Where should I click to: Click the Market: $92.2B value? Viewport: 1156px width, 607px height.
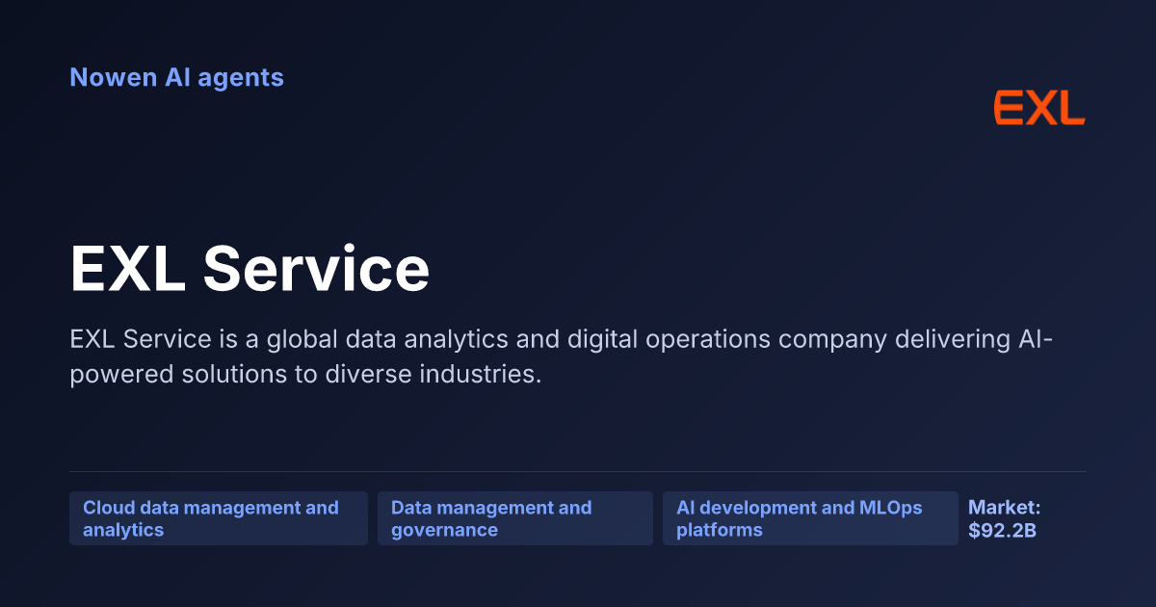point(1005,518)
